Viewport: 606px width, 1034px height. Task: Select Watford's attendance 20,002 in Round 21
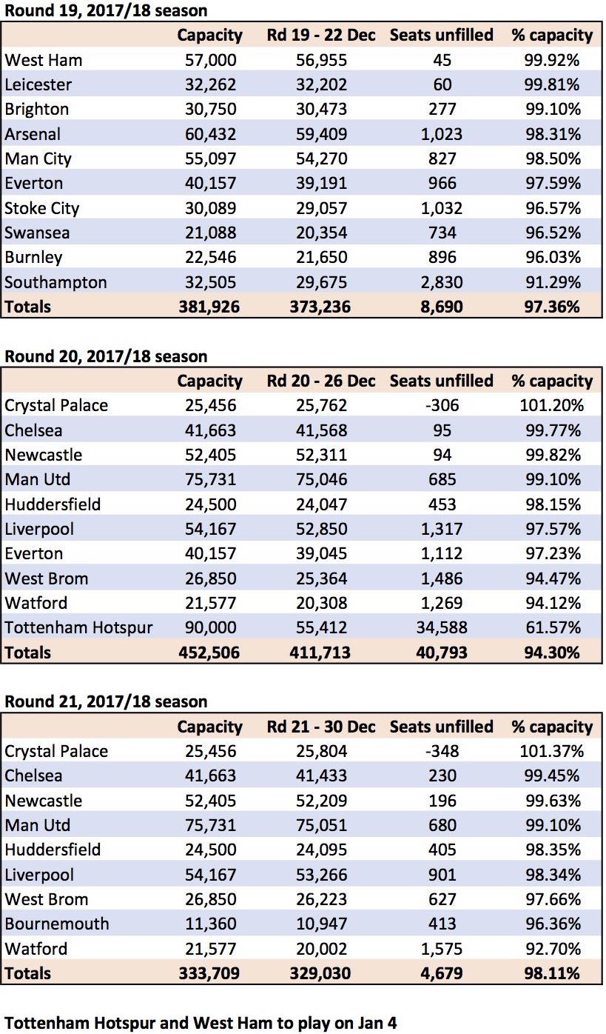click(321, 949)
